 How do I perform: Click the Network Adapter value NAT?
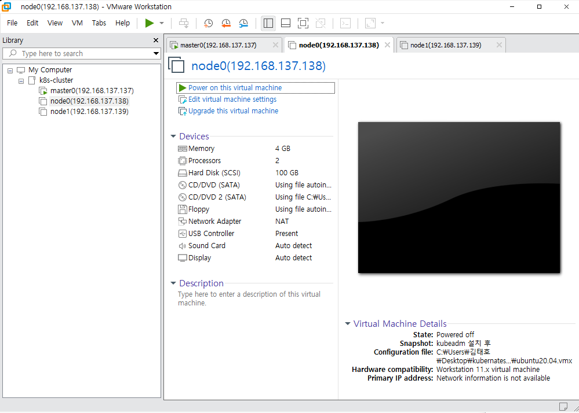(x=282, y=222)
